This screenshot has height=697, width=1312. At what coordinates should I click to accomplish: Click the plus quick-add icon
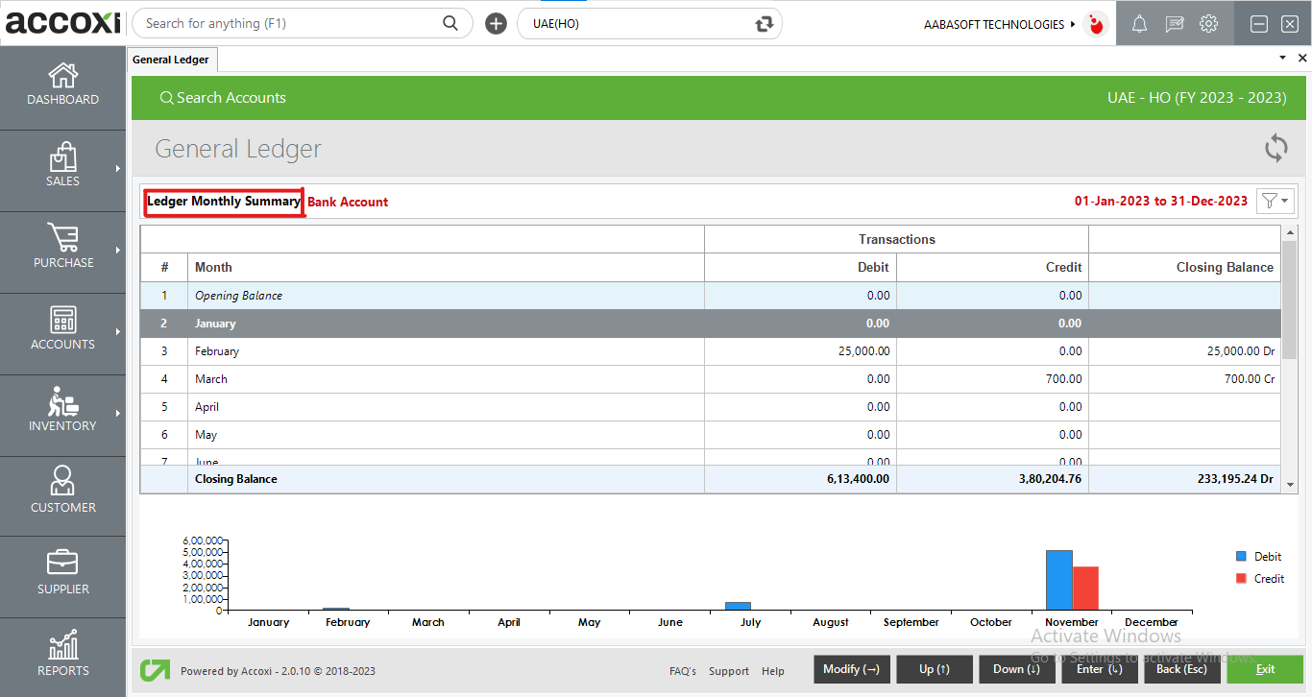[x=496, y=24]
